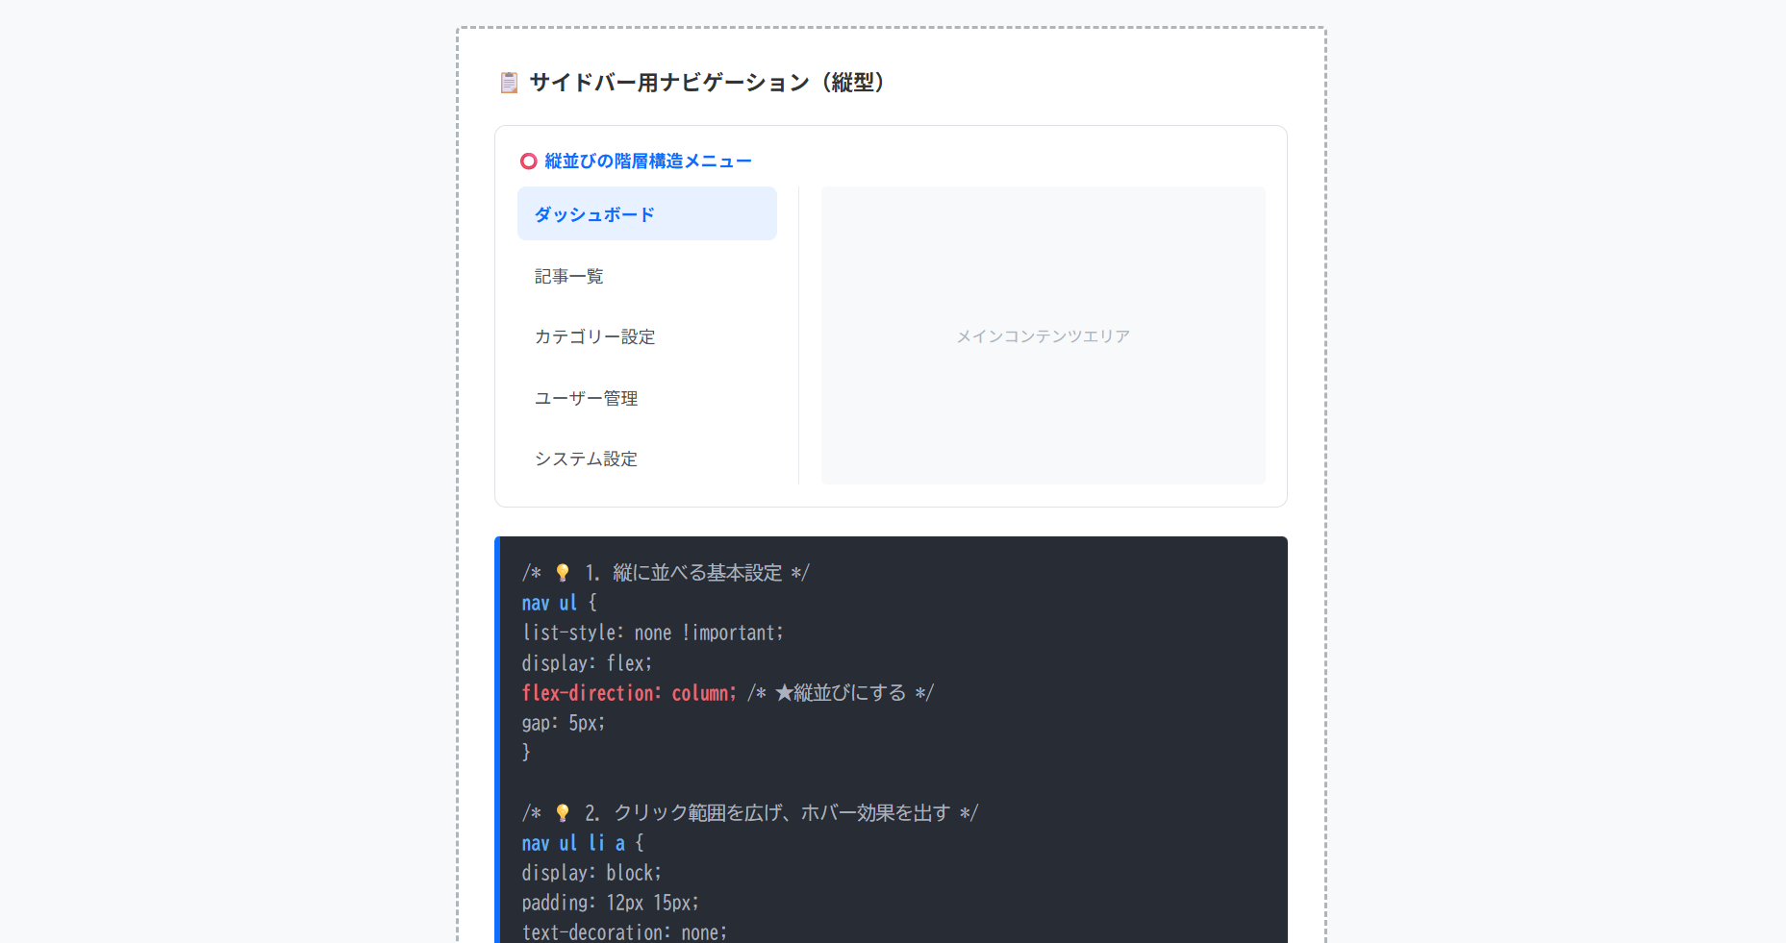1786x943 pixels.
Task: Click the nav ul selector in the code block
Action: pyautogui.click(x=549, y=602)
